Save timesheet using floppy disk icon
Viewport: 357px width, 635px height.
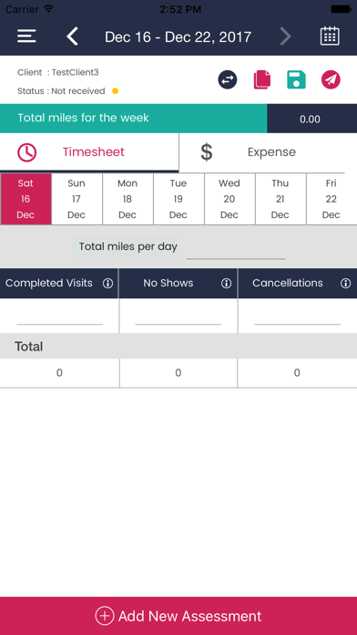coord(296,79)
